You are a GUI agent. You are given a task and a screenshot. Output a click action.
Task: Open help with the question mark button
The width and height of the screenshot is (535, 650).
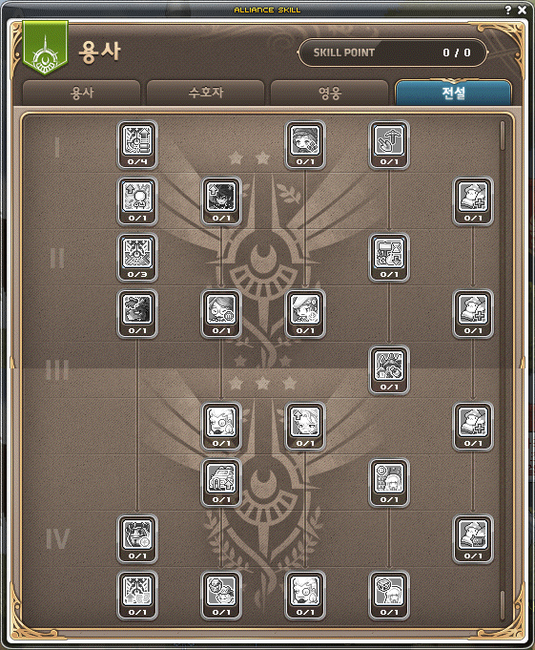coord(508,10)
